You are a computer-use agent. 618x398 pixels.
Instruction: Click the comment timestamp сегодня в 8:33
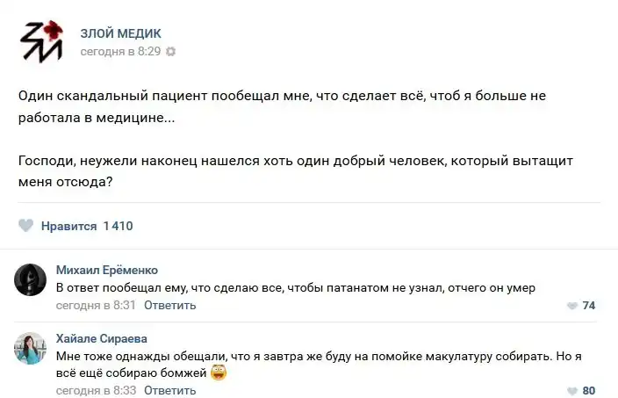coord(96,390)
